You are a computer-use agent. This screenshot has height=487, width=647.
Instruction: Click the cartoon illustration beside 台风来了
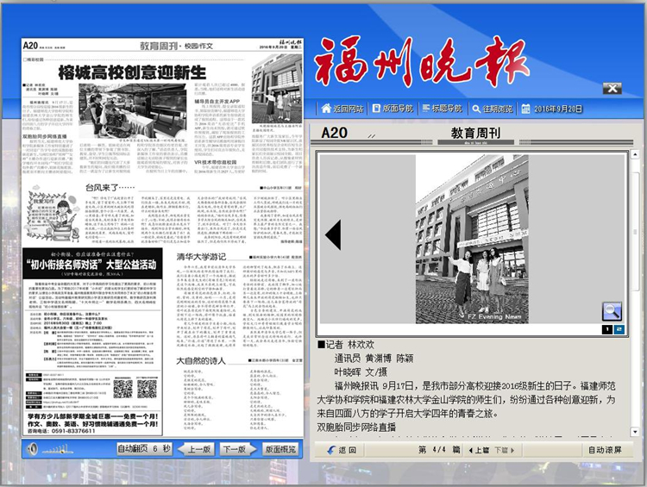[x=53, y=213]
